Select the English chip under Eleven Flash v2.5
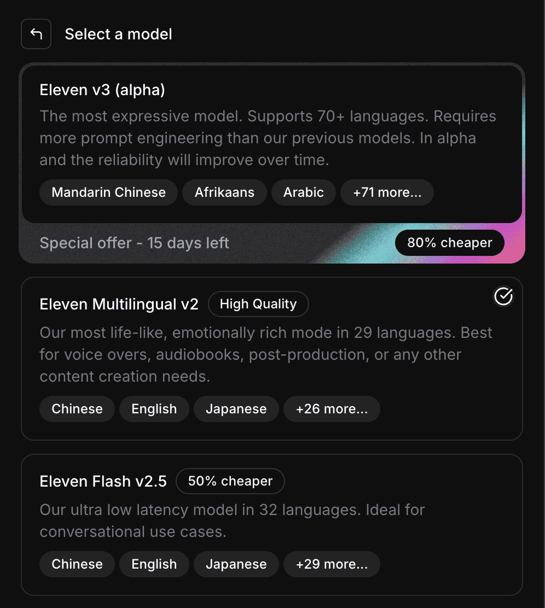 click(x=154, y=564)
